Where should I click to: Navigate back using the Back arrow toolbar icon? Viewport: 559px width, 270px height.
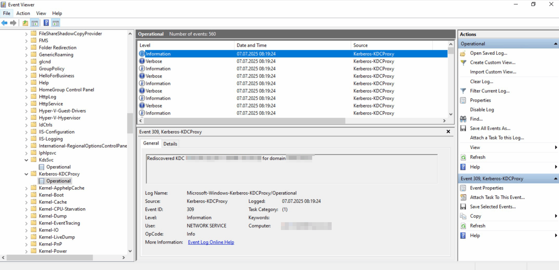pos(4,23)
